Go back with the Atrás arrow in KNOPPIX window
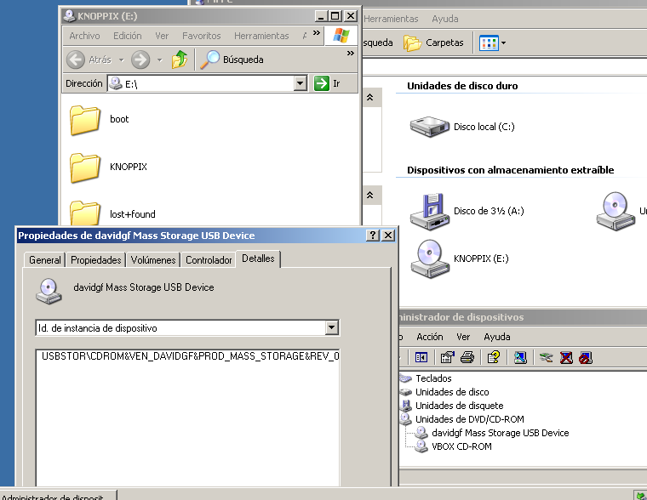Screen dimensions: 647x500 [76, 60]
